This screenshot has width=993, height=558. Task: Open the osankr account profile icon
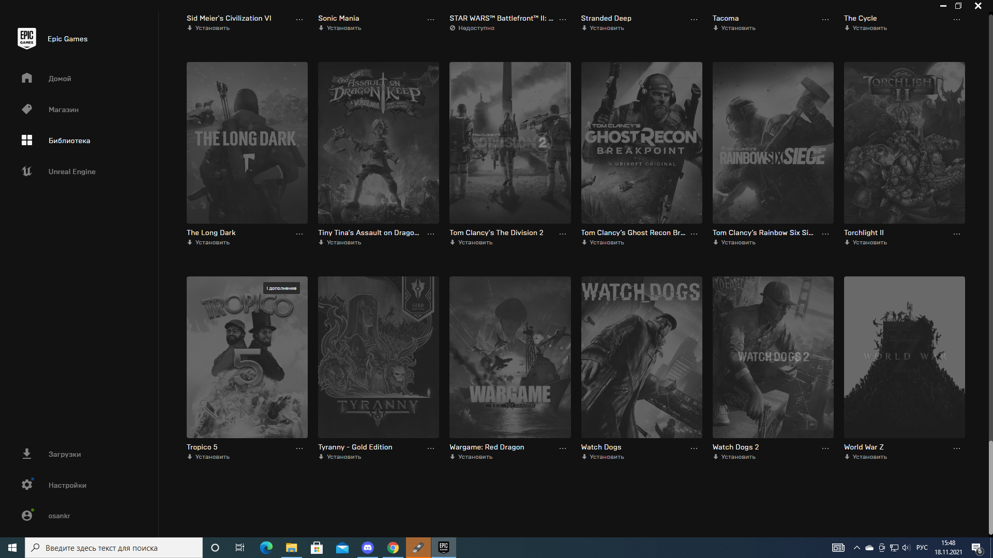[27, 516]
